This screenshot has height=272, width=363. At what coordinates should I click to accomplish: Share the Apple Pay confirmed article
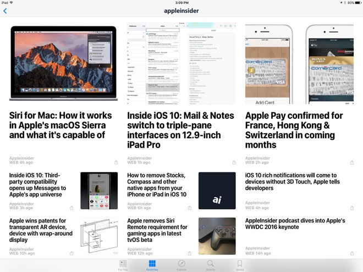pos(352,162)
